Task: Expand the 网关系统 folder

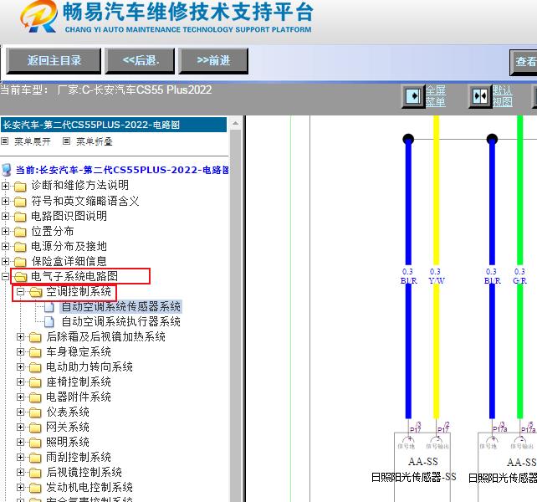Action: (21, 428)
